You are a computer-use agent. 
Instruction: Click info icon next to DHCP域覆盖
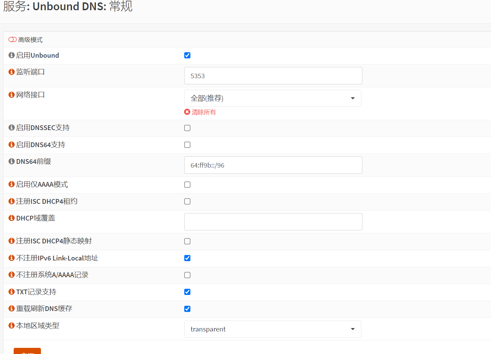12,218
